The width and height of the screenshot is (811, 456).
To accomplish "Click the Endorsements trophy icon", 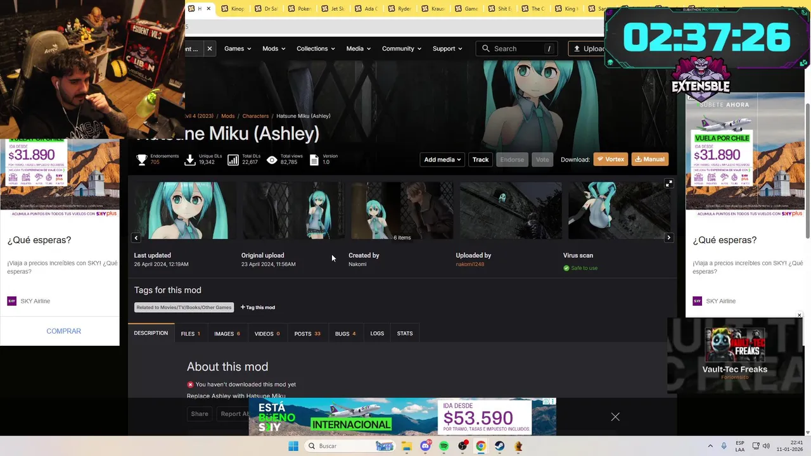I will [x=142, y=160].
